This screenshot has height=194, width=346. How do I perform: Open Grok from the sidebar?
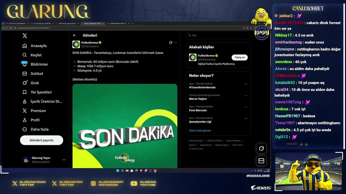(31, 83)
